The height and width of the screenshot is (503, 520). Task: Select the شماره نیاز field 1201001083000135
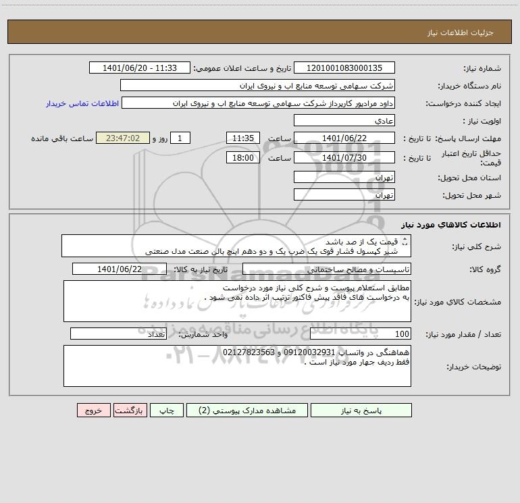tap(344, 68)
